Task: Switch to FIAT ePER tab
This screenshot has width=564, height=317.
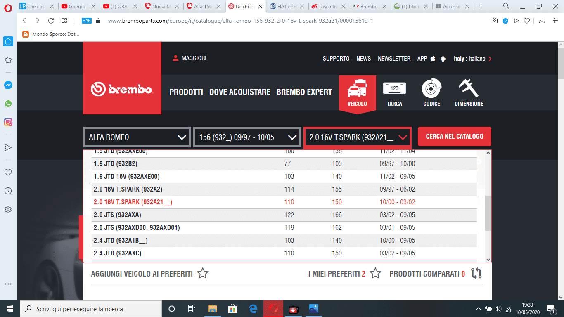Action: click(288, 6)
